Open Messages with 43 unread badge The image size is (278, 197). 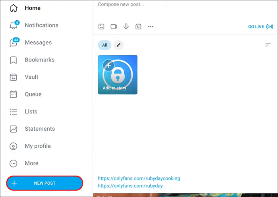pos(38,42)
